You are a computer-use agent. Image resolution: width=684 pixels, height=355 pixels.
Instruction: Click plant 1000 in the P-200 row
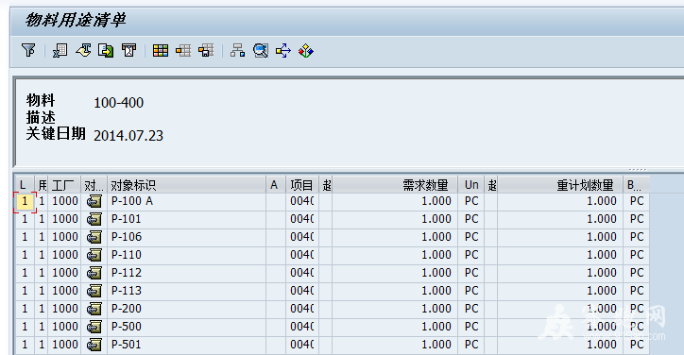[64, 309]
